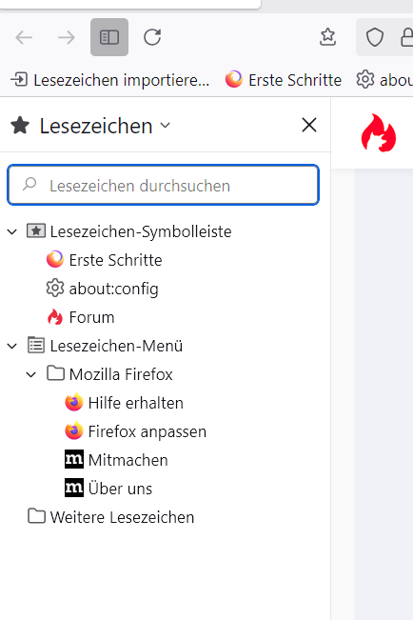
Task: Open the bookmark star tray icon
Action: coord(327,37)
